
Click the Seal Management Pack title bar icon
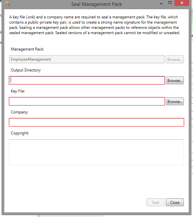[8, 4]
